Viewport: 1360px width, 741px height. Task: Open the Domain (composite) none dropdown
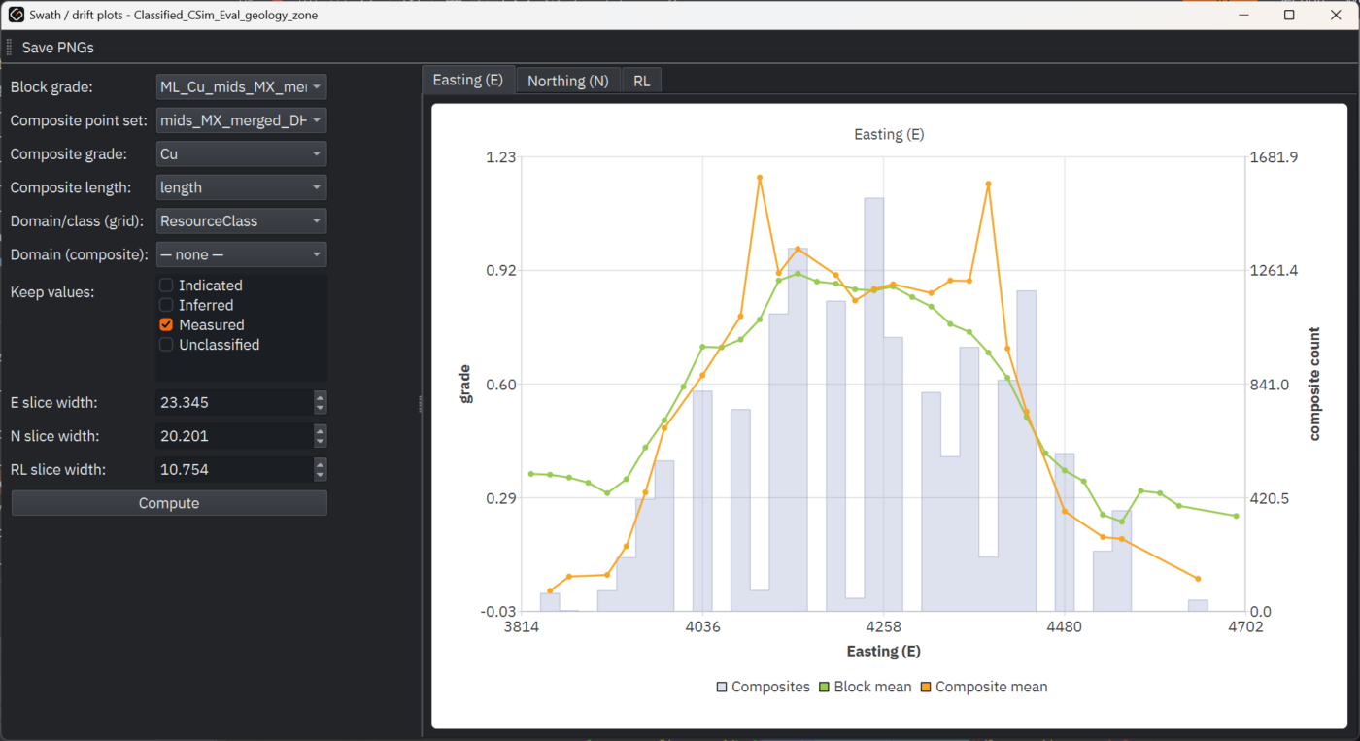click(241, 254)
